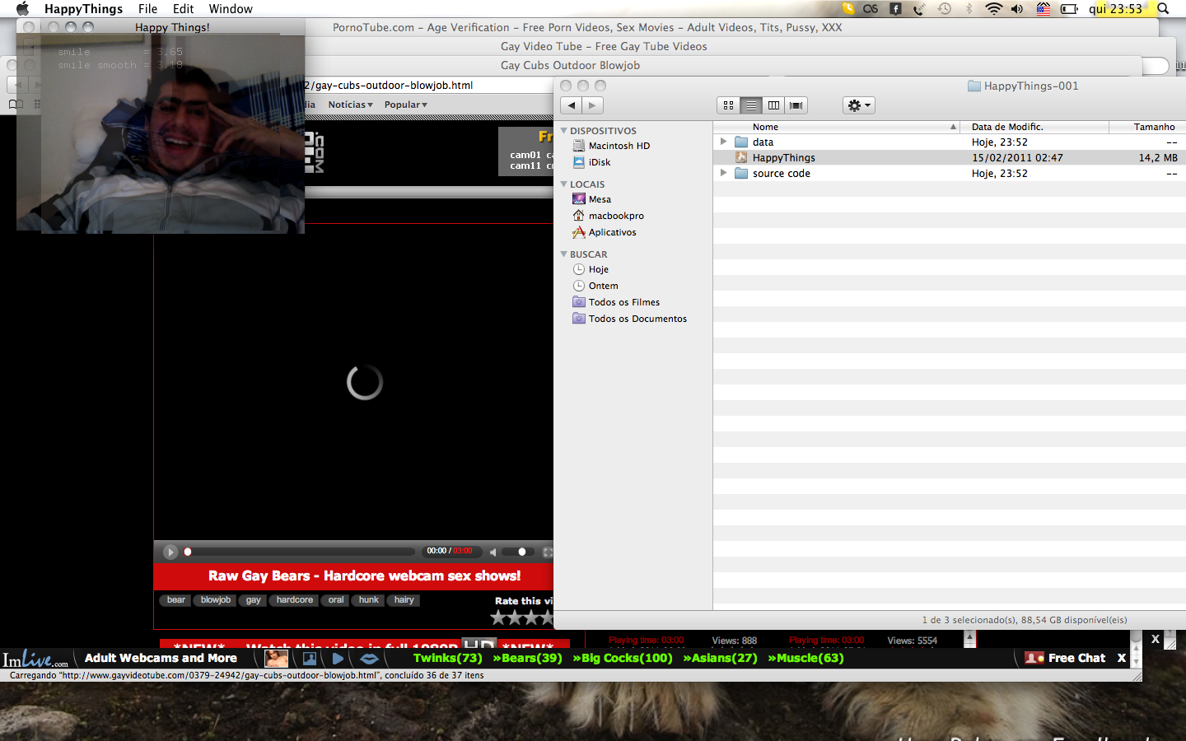
Task: Open the Wi-Fi status menu
Action: click(994, 9)
